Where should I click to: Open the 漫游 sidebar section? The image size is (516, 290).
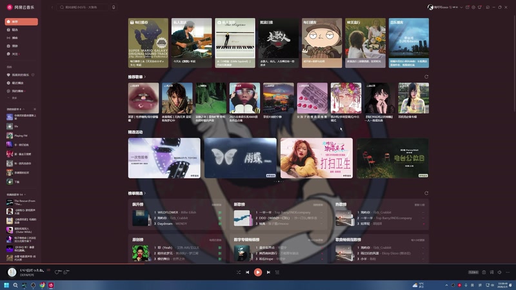coord(21,46)
